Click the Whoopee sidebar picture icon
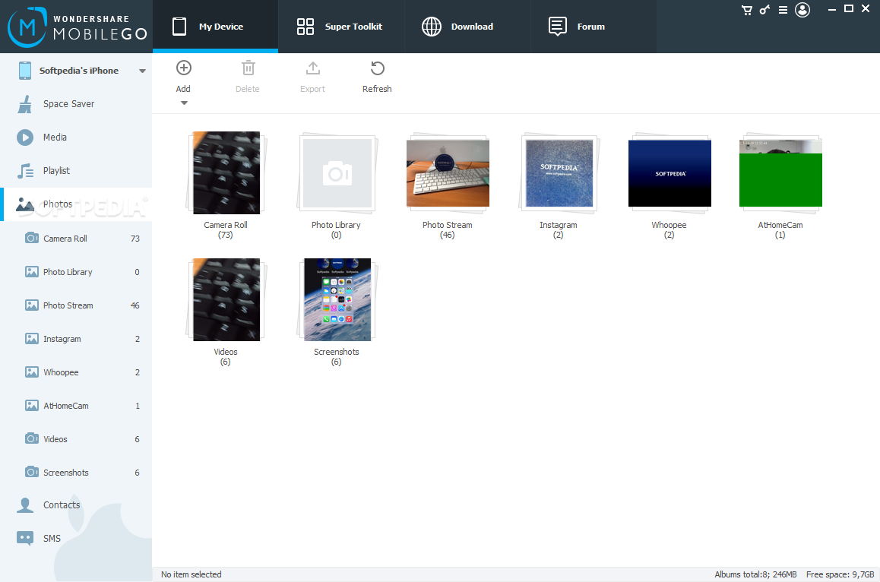880x582 pixels. point(32,372)
